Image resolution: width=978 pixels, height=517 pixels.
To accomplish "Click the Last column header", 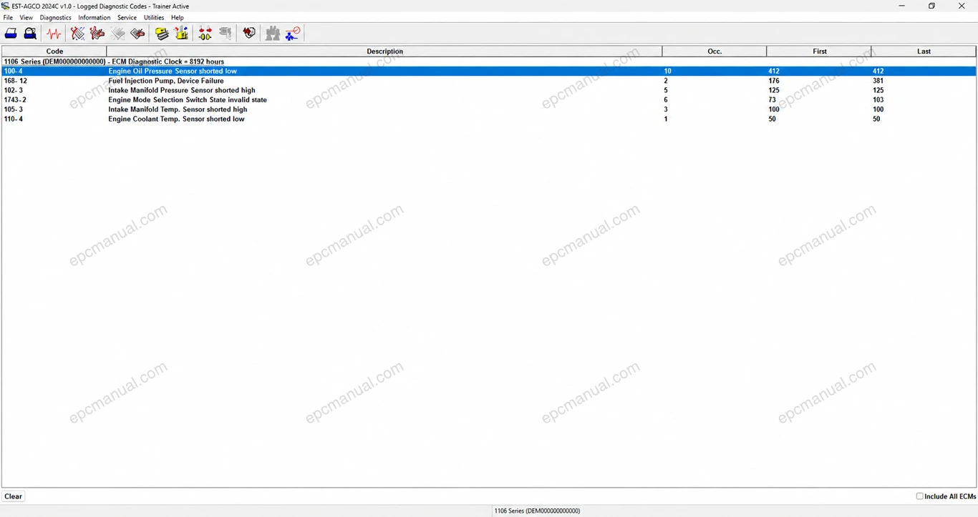I will click(924, 51).
